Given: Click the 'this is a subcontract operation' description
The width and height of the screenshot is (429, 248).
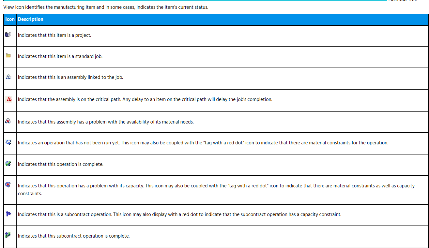Looking at the screenshot, I should [x=179, y=214].
